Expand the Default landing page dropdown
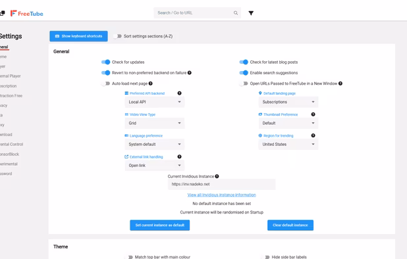 [x=288, y=102]
